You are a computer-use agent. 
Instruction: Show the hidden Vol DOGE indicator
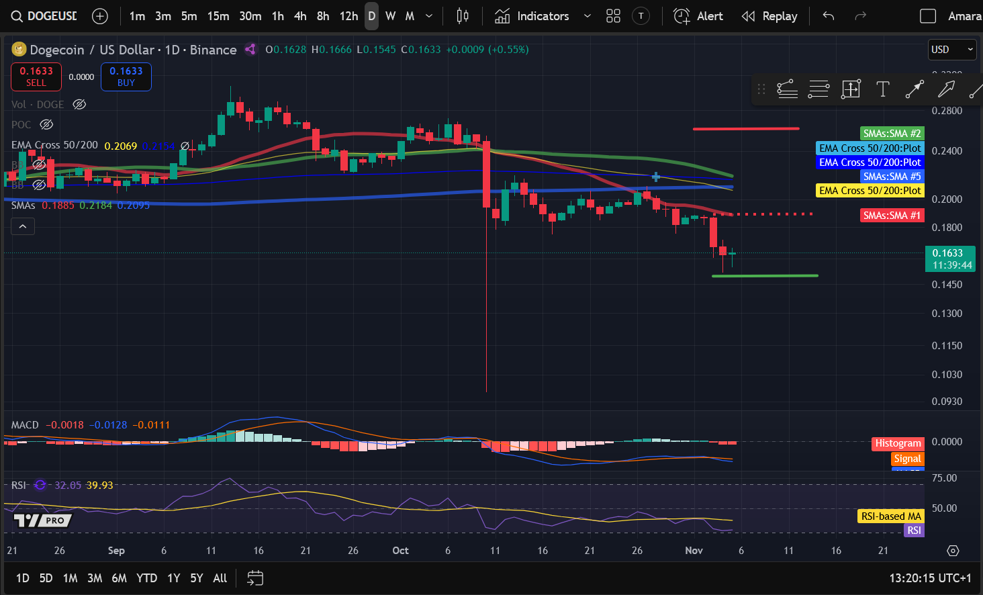tap(79, 104)
